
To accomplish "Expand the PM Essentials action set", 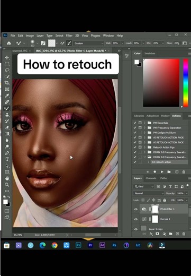I will click(144, 123).
